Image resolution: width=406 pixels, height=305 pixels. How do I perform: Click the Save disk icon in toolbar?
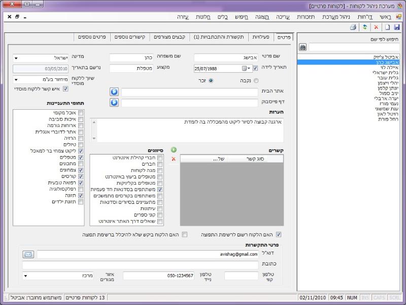(x=396, y=27)
